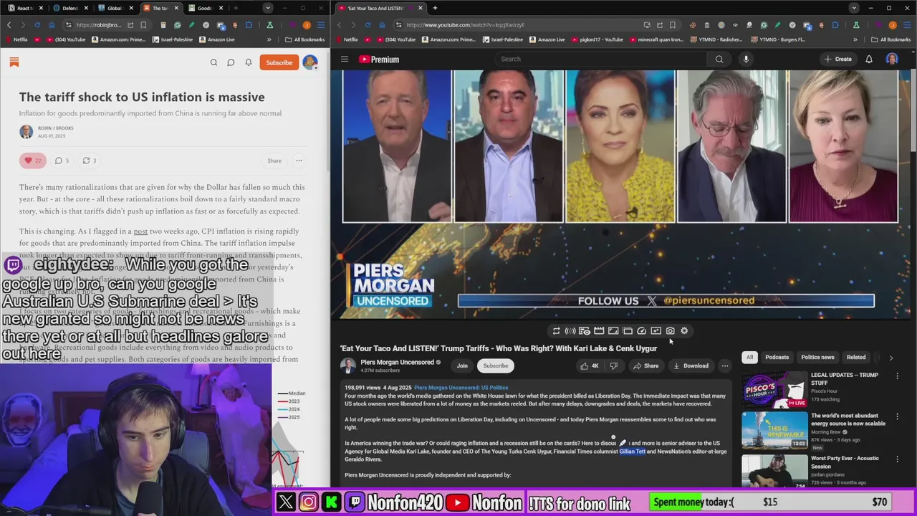
Task: Go back in the Substack browser window
Action: pyautogui.click(x=9, y=25)
